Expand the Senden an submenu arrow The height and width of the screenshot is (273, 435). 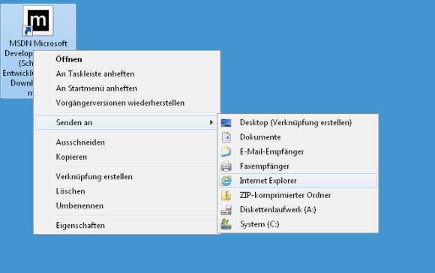tap(211, 122)
